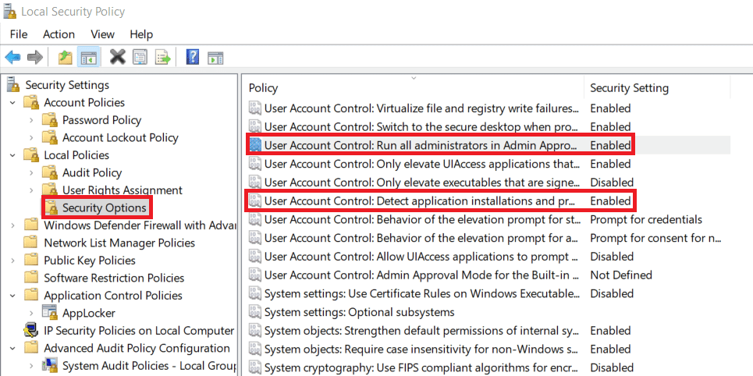Open the View menu

[102, 34]
